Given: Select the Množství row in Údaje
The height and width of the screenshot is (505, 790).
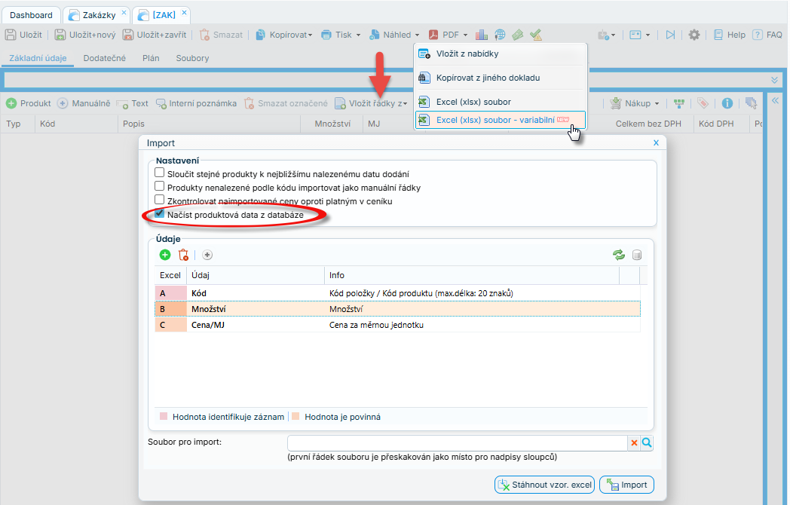Looking at the screenshot, I should pos(397,309).
